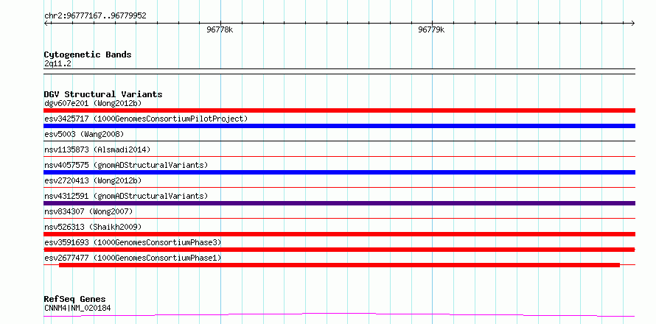This screenshot has height=324, width=656.
Task: Click the blue nsv4057575 variant bar
Action: (x=339, y=172)
